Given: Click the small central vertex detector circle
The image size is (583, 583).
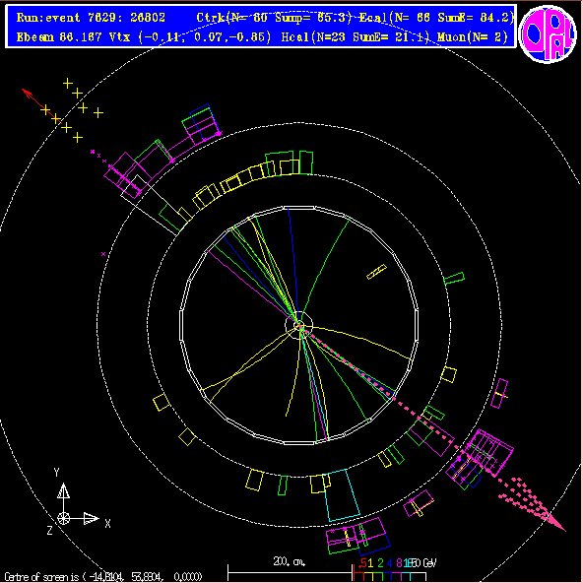Looking at the screenshot, I should pyautogui.click(x=299, y=325).
